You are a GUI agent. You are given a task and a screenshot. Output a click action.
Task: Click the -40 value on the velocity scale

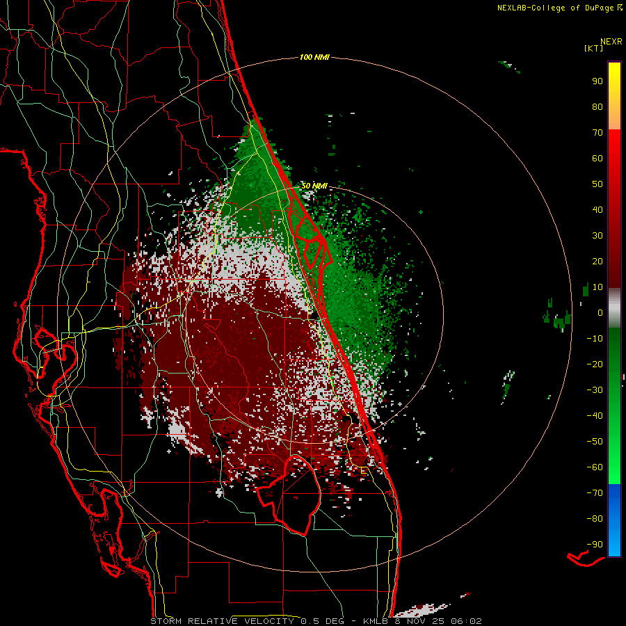click(x=595, y=416)
